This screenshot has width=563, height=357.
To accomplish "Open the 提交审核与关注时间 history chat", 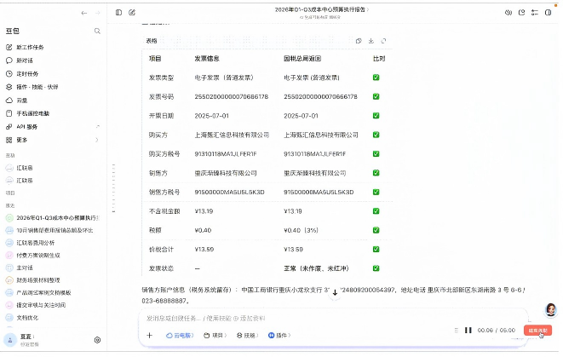I will (36, 305).
